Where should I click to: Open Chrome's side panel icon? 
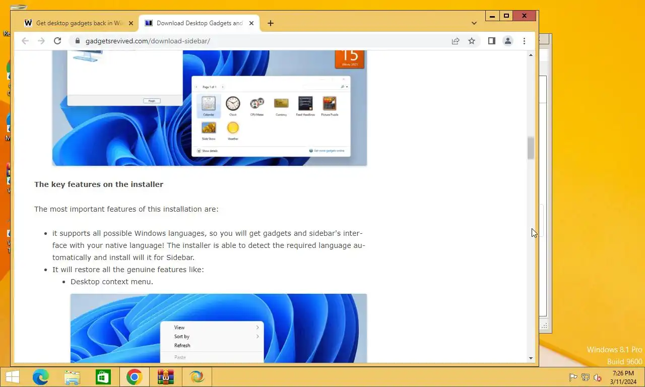tap(492, 41)
